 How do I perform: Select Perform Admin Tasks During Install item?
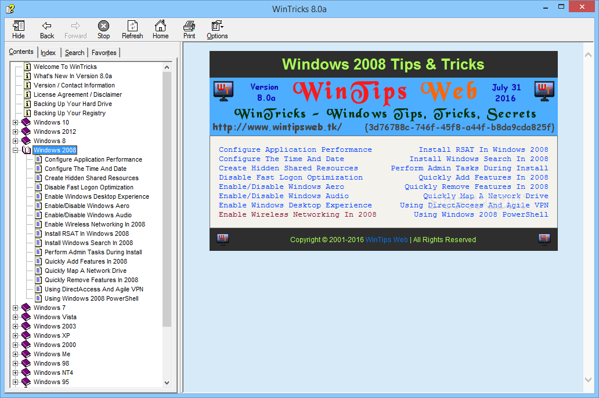coord(93,252)
